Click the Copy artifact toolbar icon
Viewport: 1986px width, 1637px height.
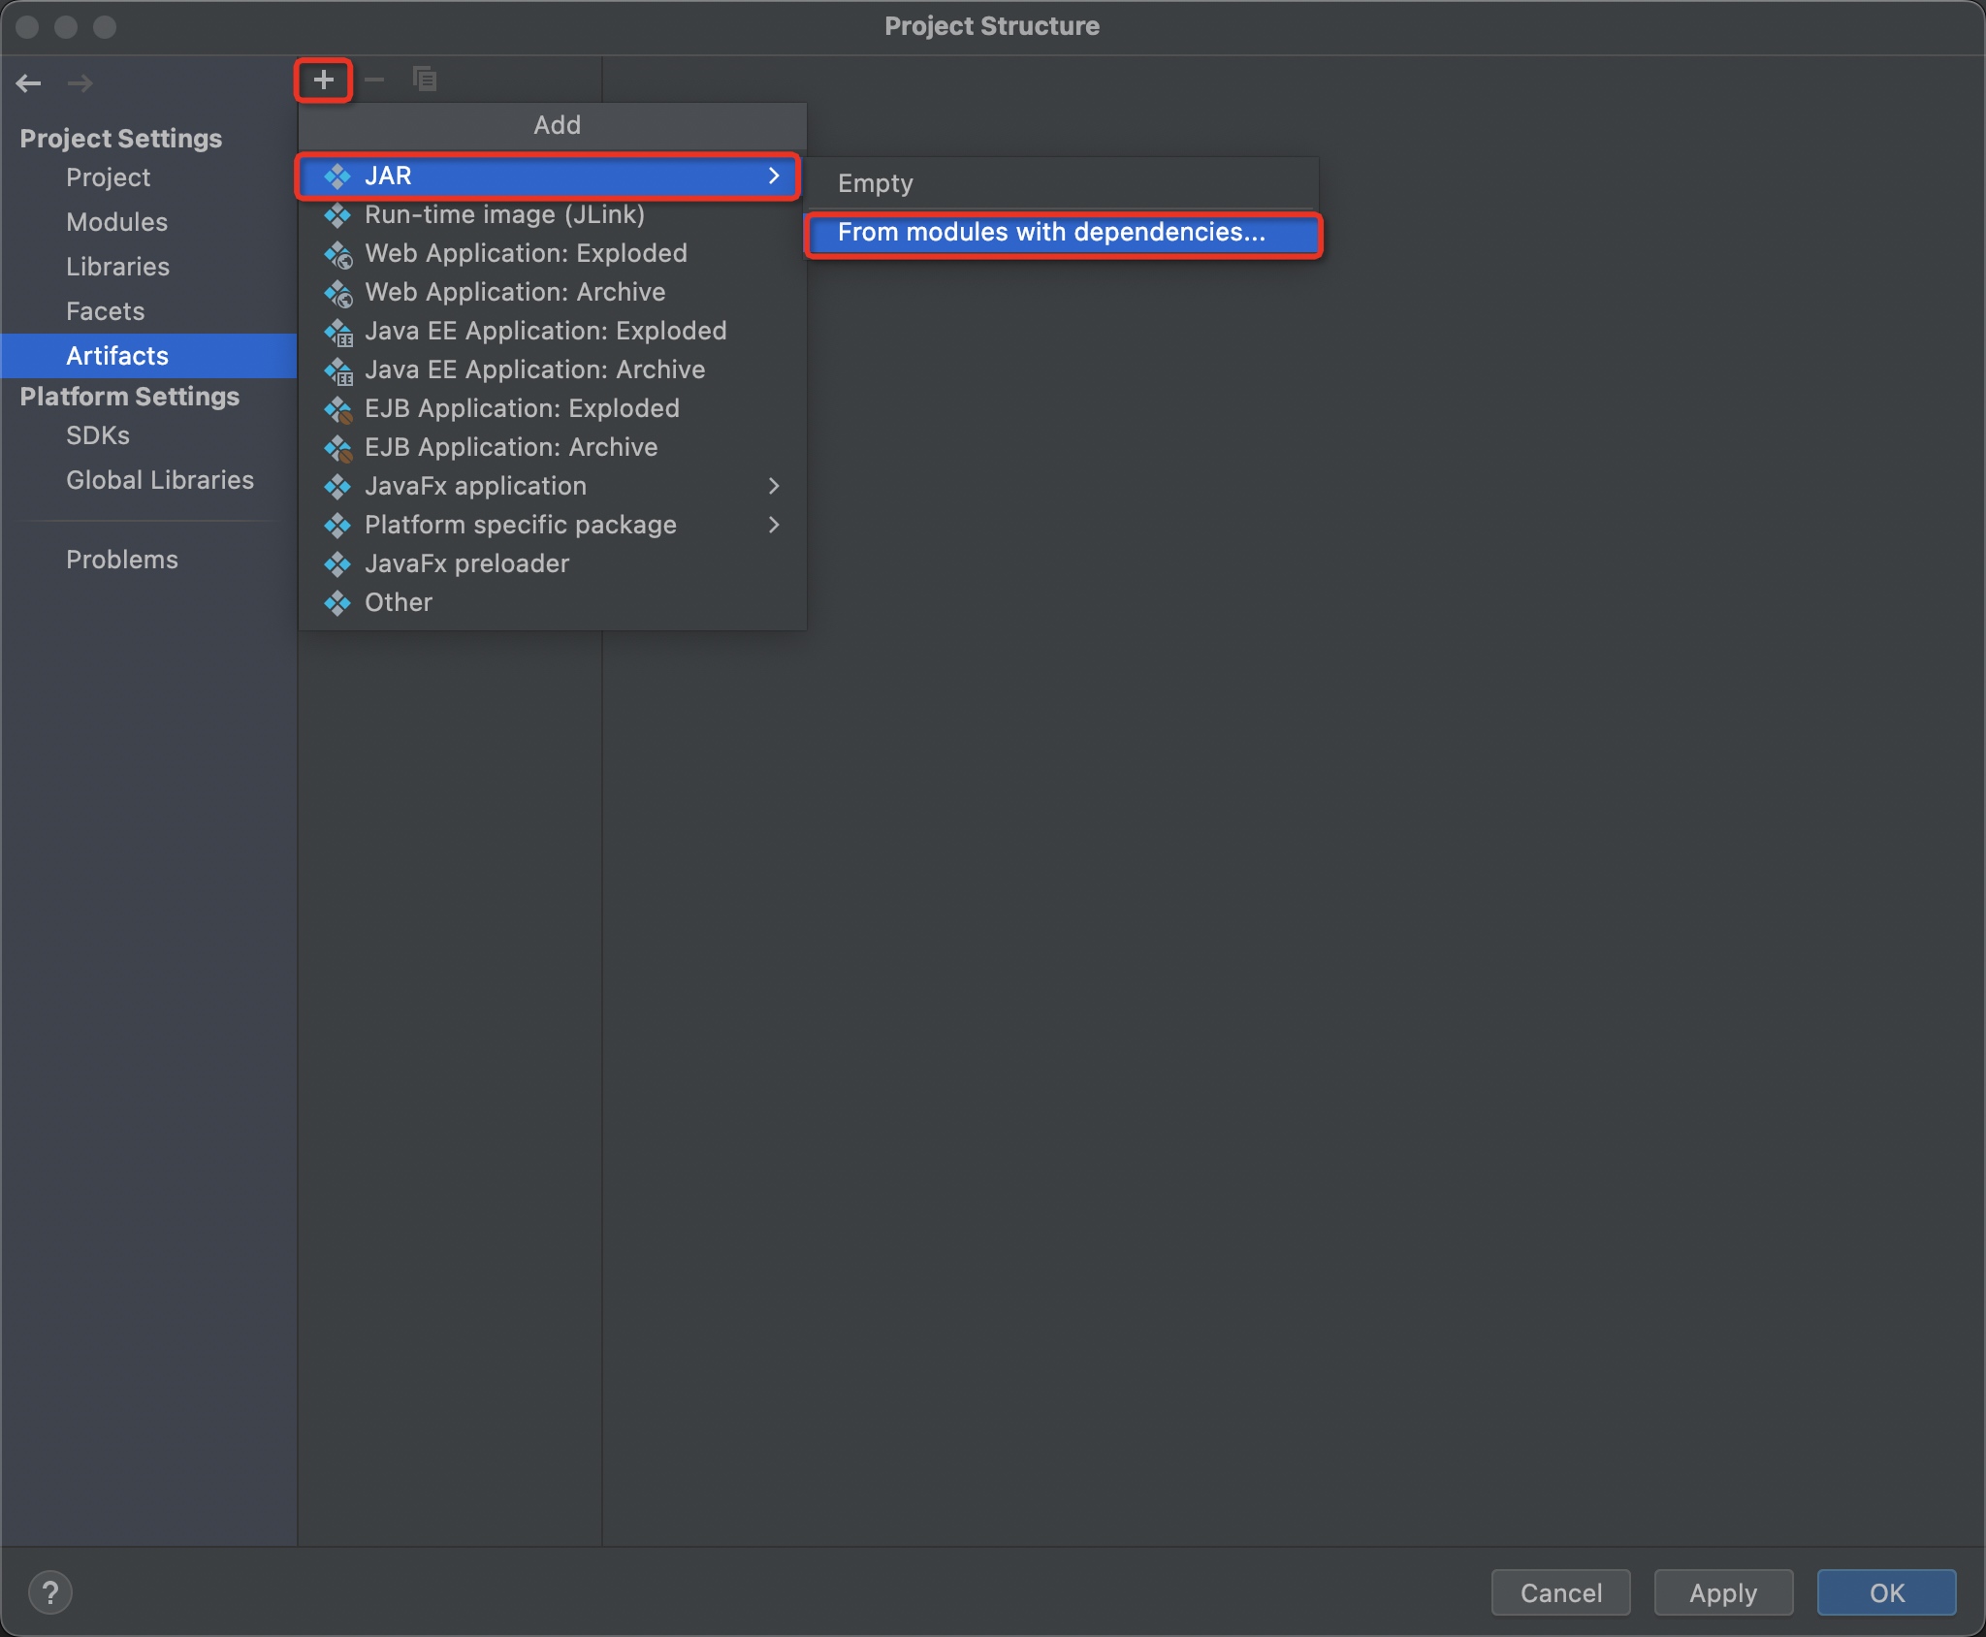[425, 80]
